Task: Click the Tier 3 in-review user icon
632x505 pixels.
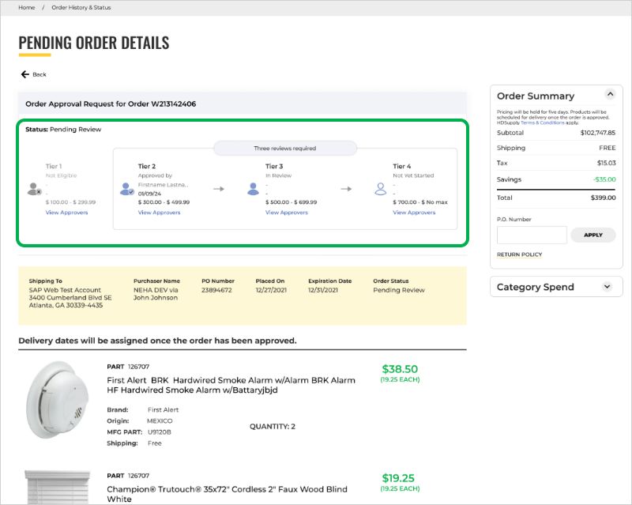Action: click(253, 189)
